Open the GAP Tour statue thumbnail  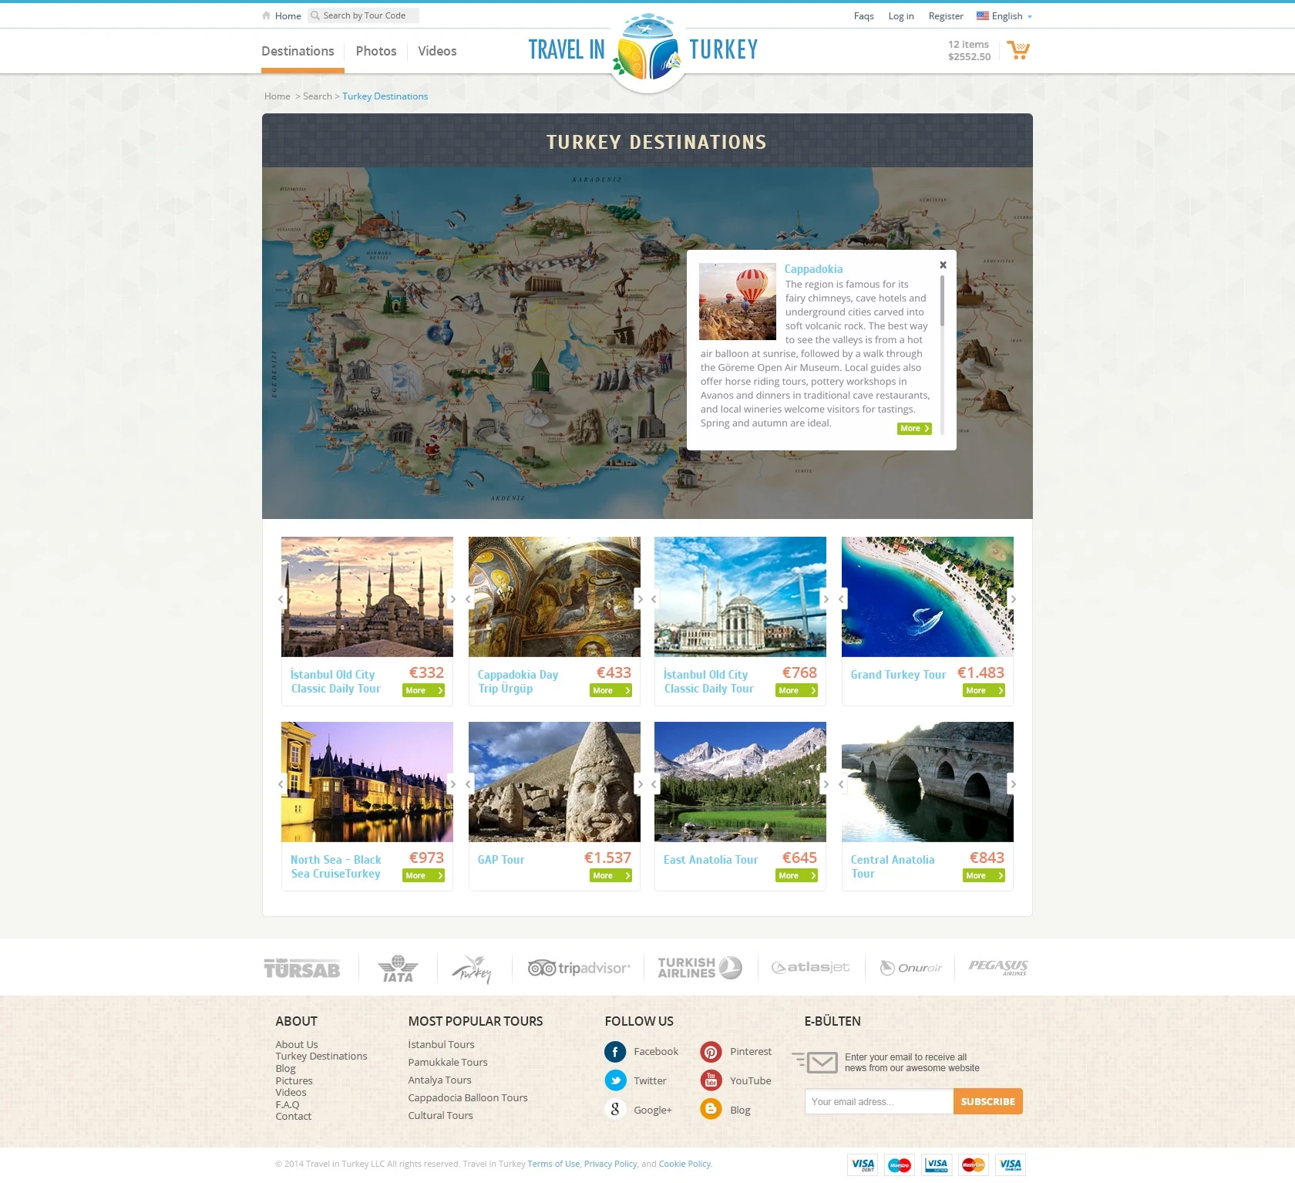[x=554, y=782]
